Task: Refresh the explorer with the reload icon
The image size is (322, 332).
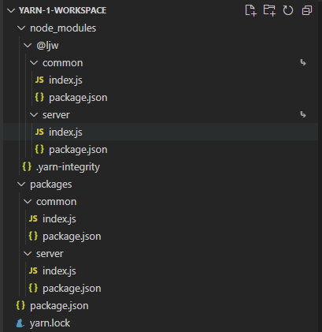Action: (x=288, y=10)
